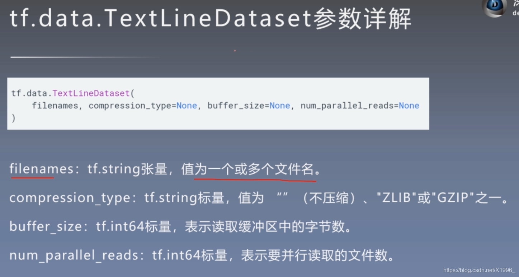Image resolution: width=519 pixels, height=277 pixels.
Task: Click the text "（不压缩）"
Action: [329, 198]
